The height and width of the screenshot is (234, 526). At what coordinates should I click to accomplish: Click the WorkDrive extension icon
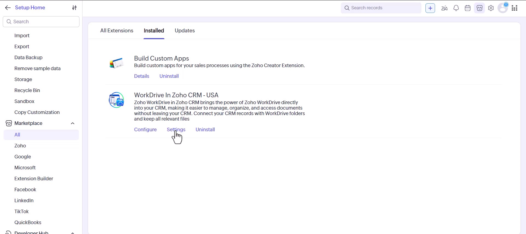(116, 100)
